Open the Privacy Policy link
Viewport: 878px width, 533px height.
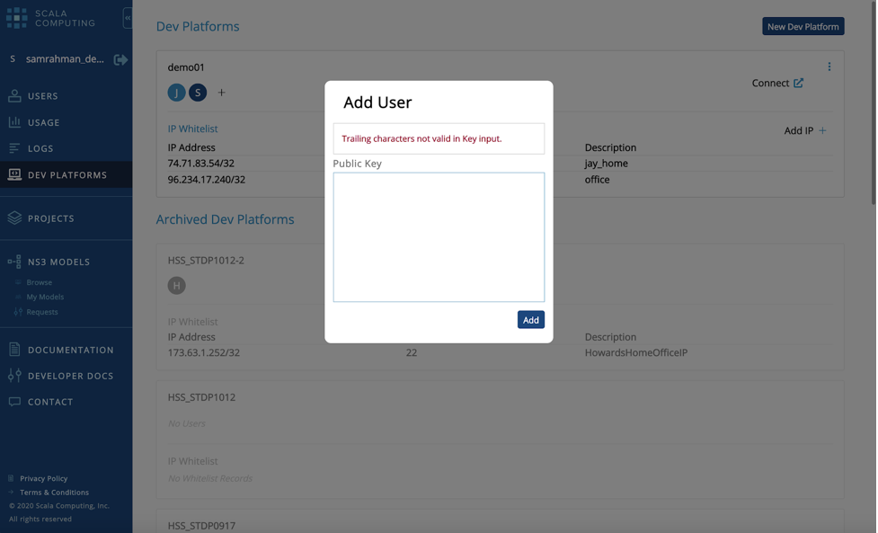click(x=43, y=479)
